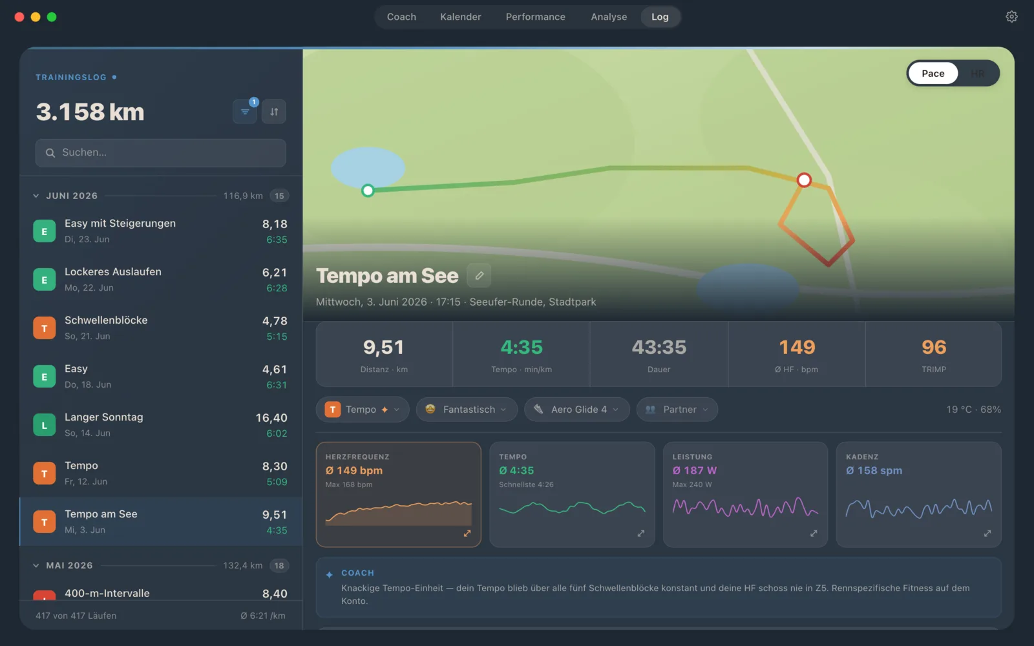Click the sort order icon
This screenshot has width=1034, height=646.
click(274, 112)
